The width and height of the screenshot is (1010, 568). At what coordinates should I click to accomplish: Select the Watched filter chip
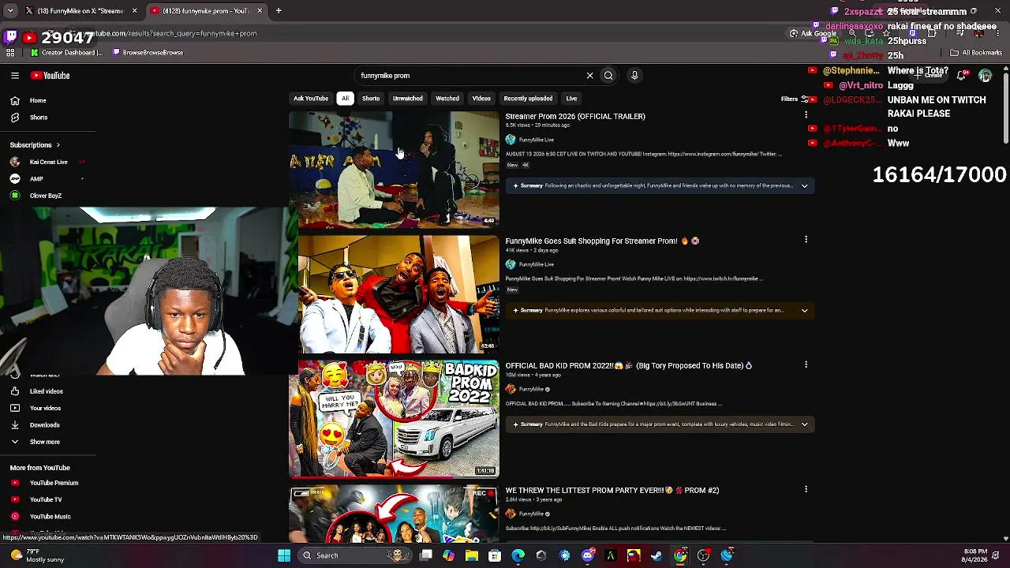pos(447,99)
